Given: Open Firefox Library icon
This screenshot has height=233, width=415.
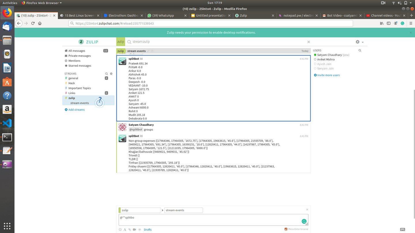Looking at the screenshot, I should point(382,23).
